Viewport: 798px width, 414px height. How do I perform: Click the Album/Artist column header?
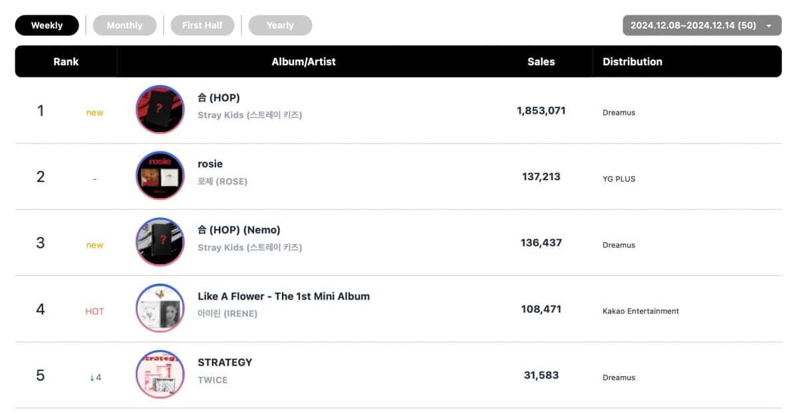pyautogui.click(x=303, y=61)
